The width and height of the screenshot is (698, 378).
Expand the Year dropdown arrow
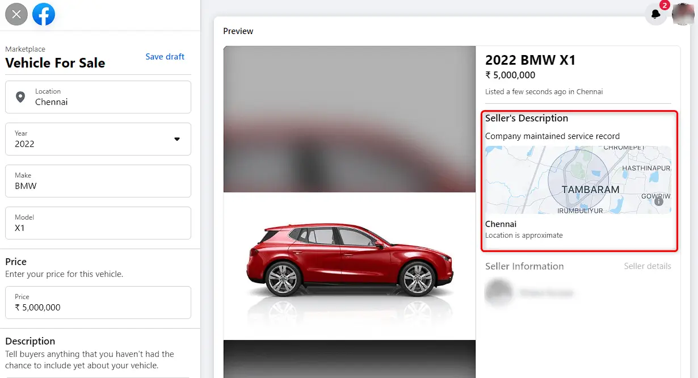click(176, 139)
